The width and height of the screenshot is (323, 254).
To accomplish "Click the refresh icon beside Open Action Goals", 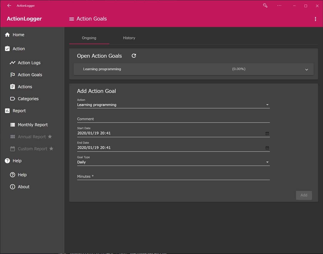I will click(134, 56).
